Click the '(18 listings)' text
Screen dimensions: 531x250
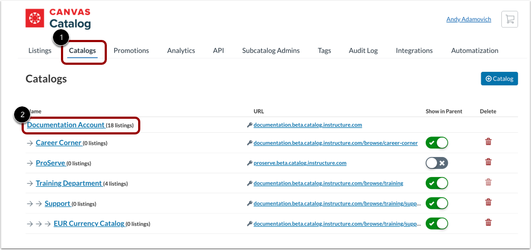[120, 125]
